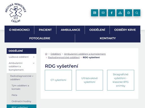145x108 pixels.
Task: Open Tým oddělení a kontakt sidebar item
Action: pyautogui.click(x=20, y=87)
